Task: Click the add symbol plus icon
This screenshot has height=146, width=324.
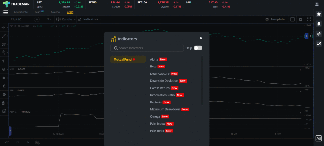Action: click(x=37, y=19)
